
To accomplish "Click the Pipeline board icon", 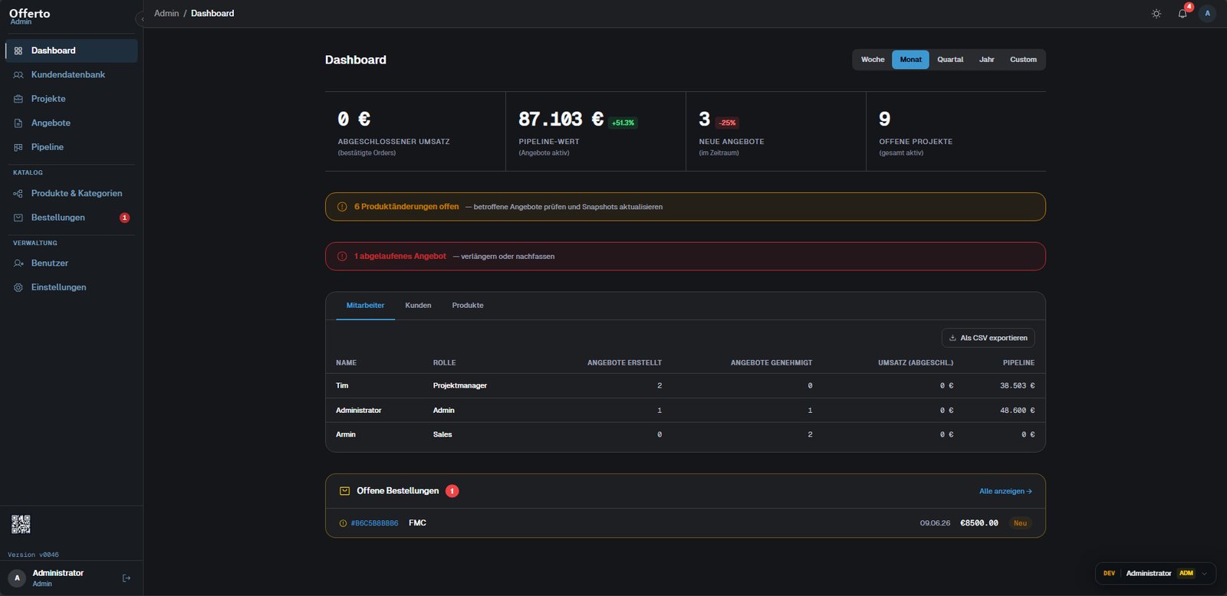I will coord(18,147).
